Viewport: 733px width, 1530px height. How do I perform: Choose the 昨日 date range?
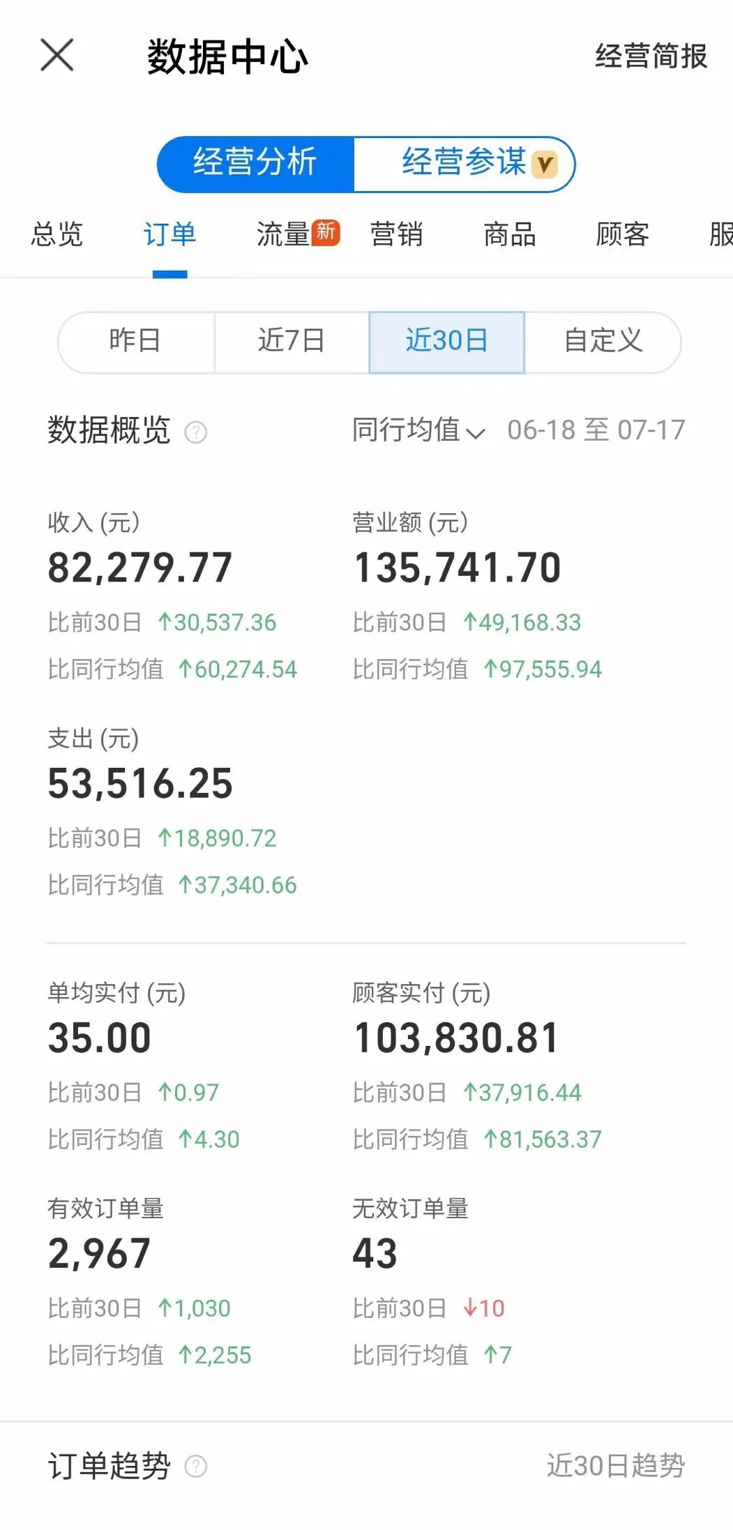[136, 342]
